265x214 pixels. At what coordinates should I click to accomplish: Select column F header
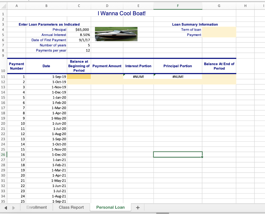[x=178, y=6]
